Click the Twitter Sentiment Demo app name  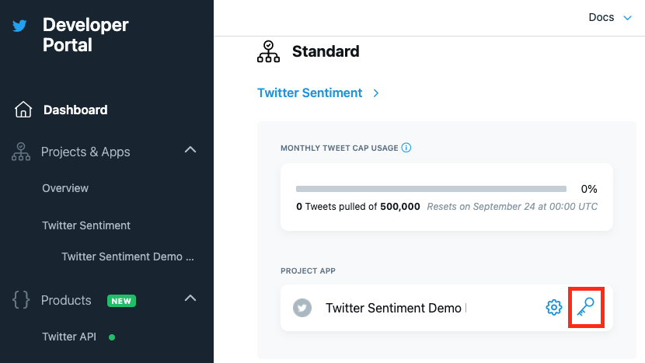click(393, 308)
